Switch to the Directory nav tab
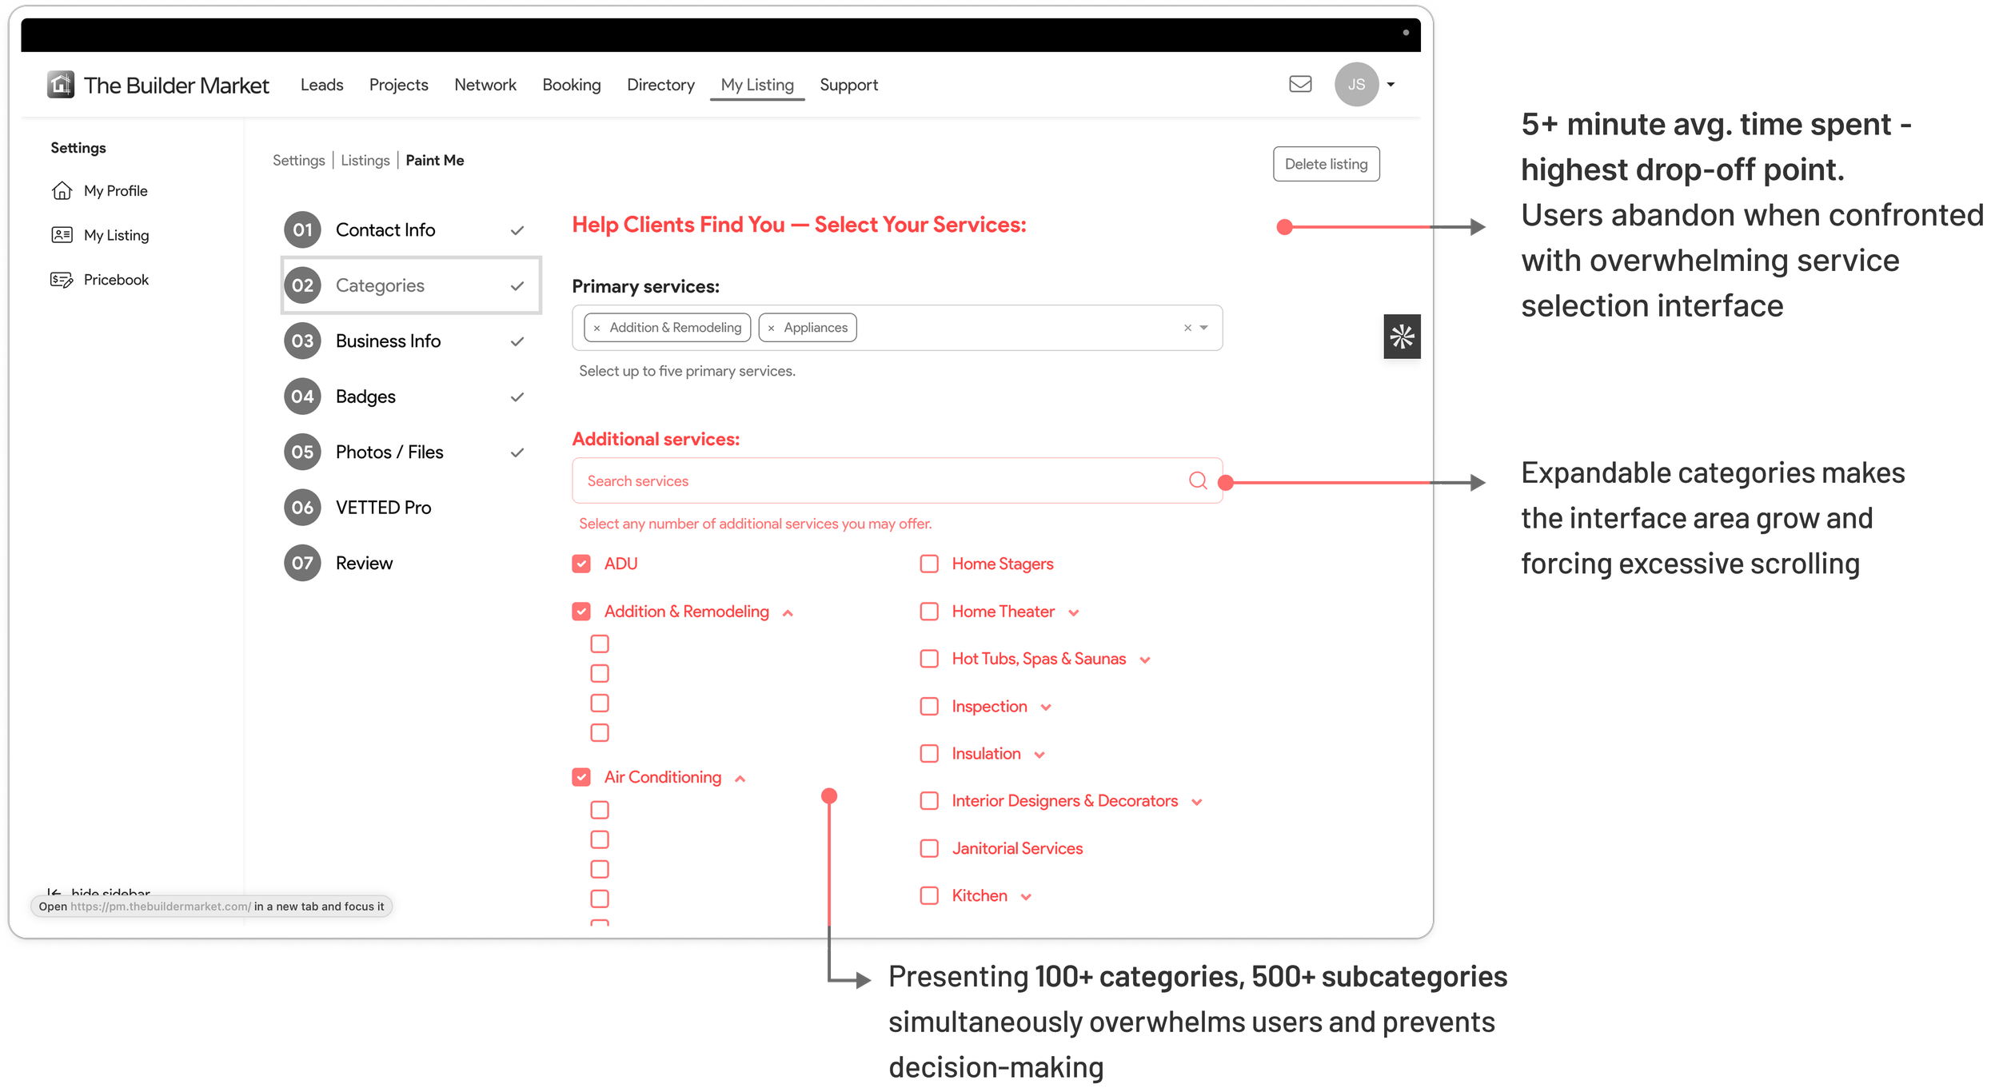 660,85
